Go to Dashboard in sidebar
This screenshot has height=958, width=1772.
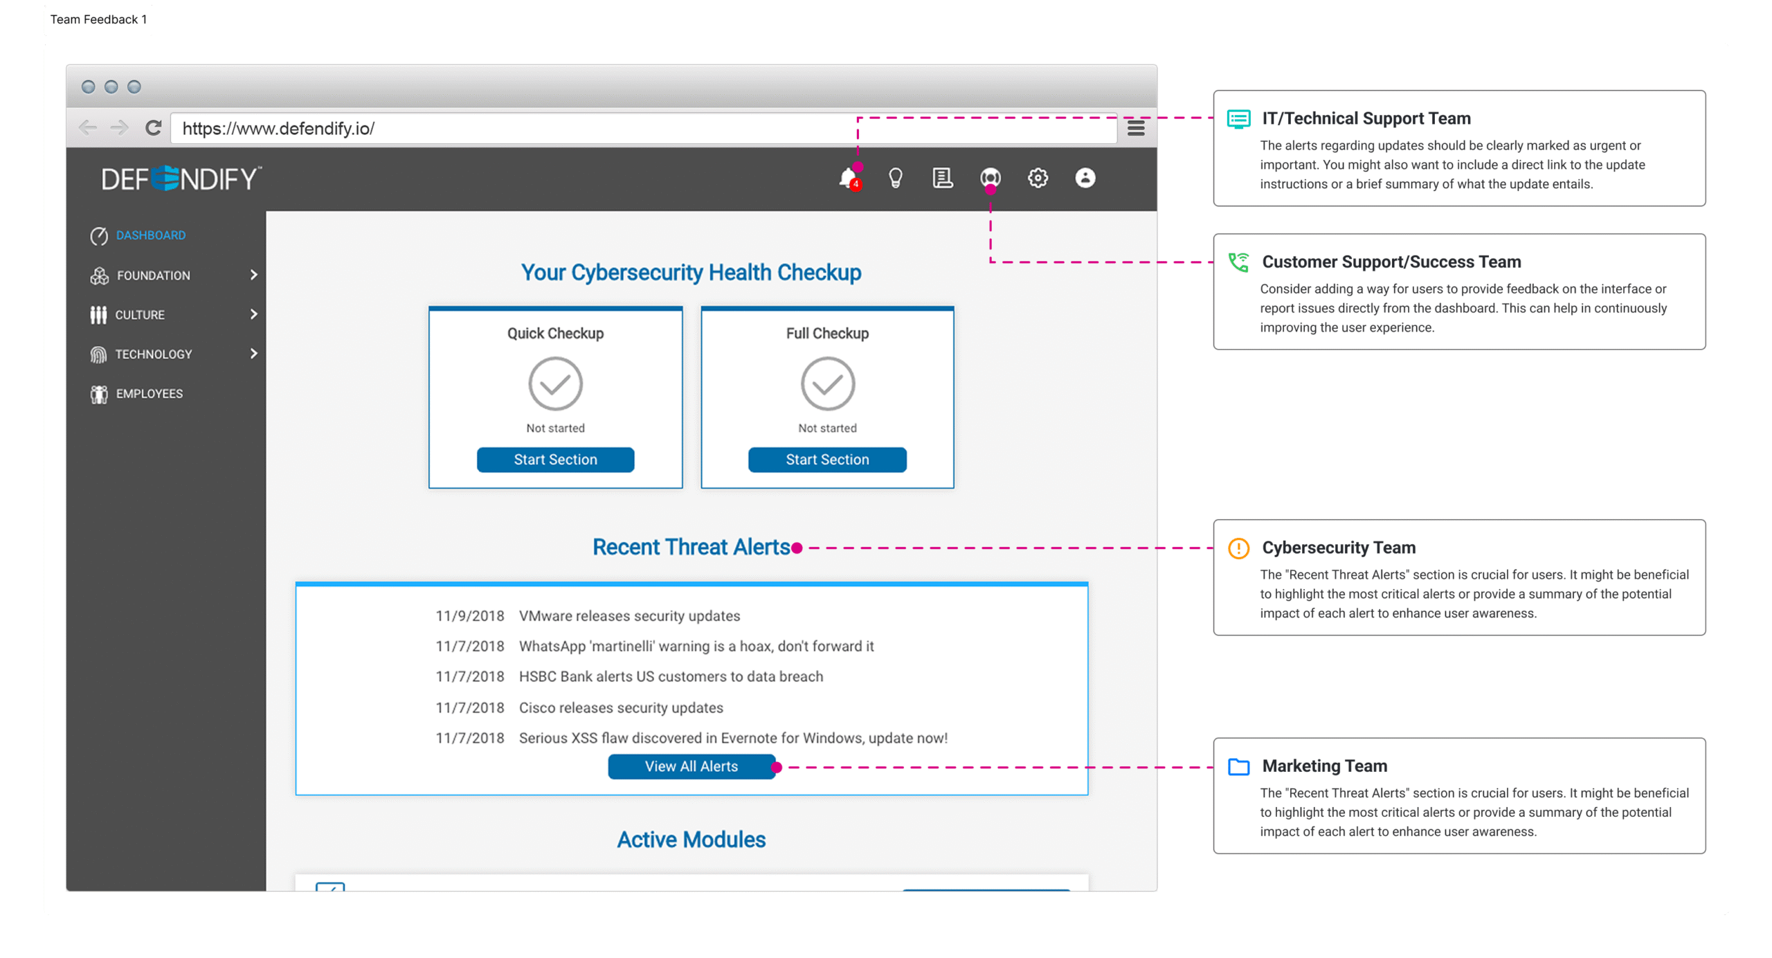click(x=150, y=235)
